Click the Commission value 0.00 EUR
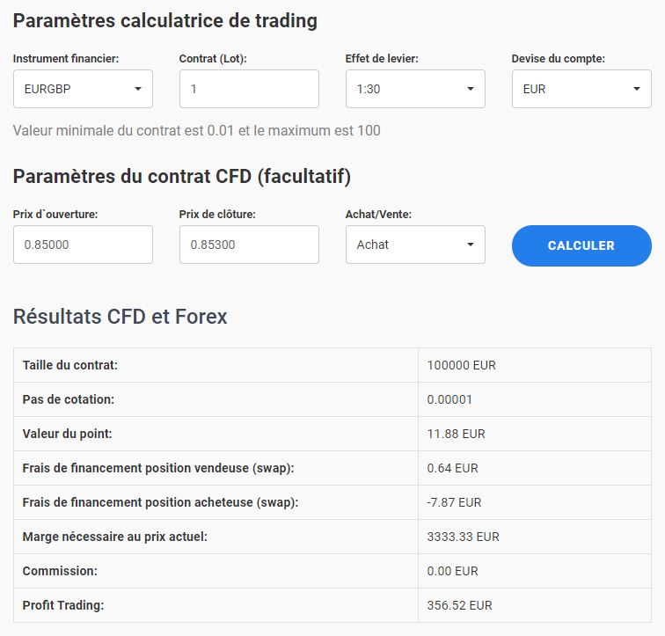665x636 pixels. click(x=452, y=571)
